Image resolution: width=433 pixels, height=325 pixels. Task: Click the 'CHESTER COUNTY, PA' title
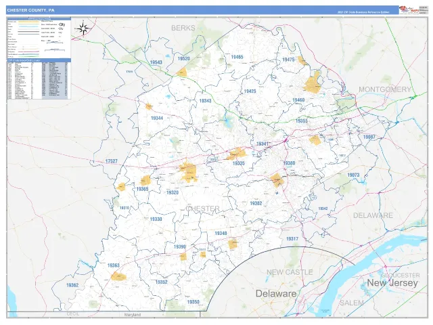(x=30, y=10)
